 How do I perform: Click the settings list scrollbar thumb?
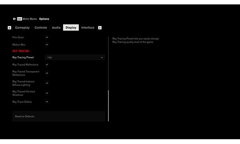pos(108,106)
